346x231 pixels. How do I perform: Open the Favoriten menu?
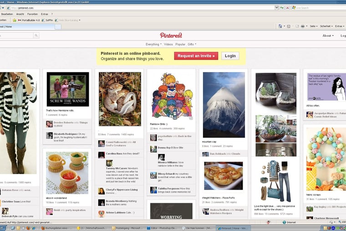(x=32, y=14)
